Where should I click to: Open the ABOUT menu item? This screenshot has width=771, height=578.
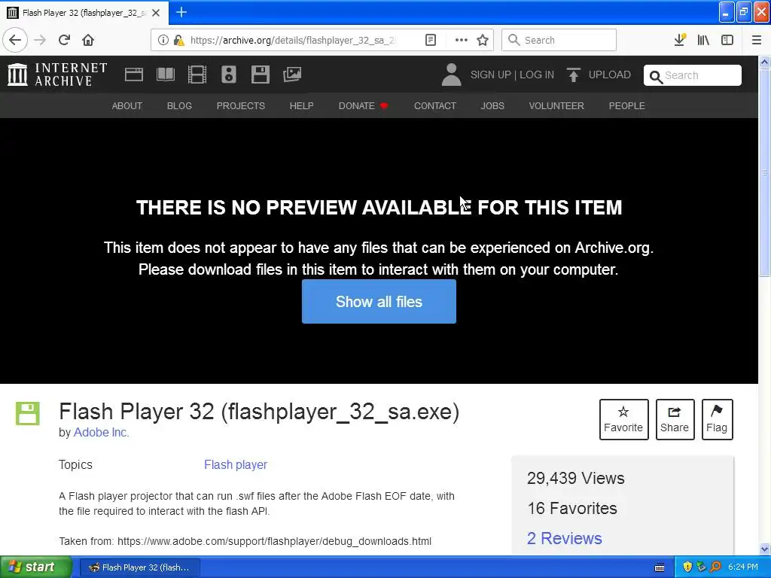(x=126, y=105)
